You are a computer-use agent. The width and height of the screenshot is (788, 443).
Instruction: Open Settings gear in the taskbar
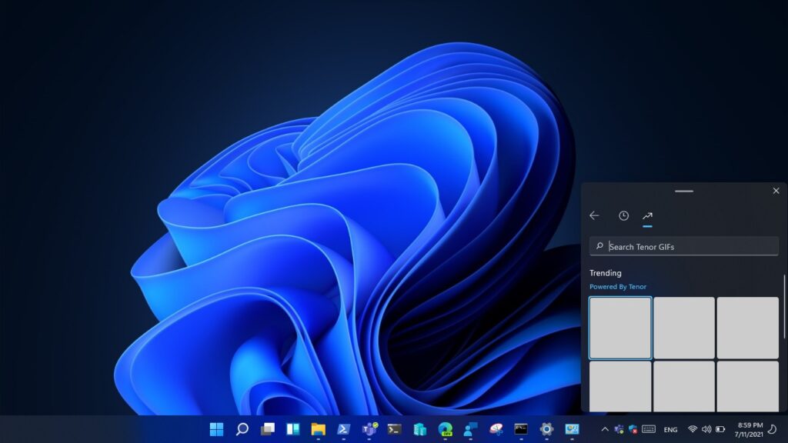(x=546, y=429)
